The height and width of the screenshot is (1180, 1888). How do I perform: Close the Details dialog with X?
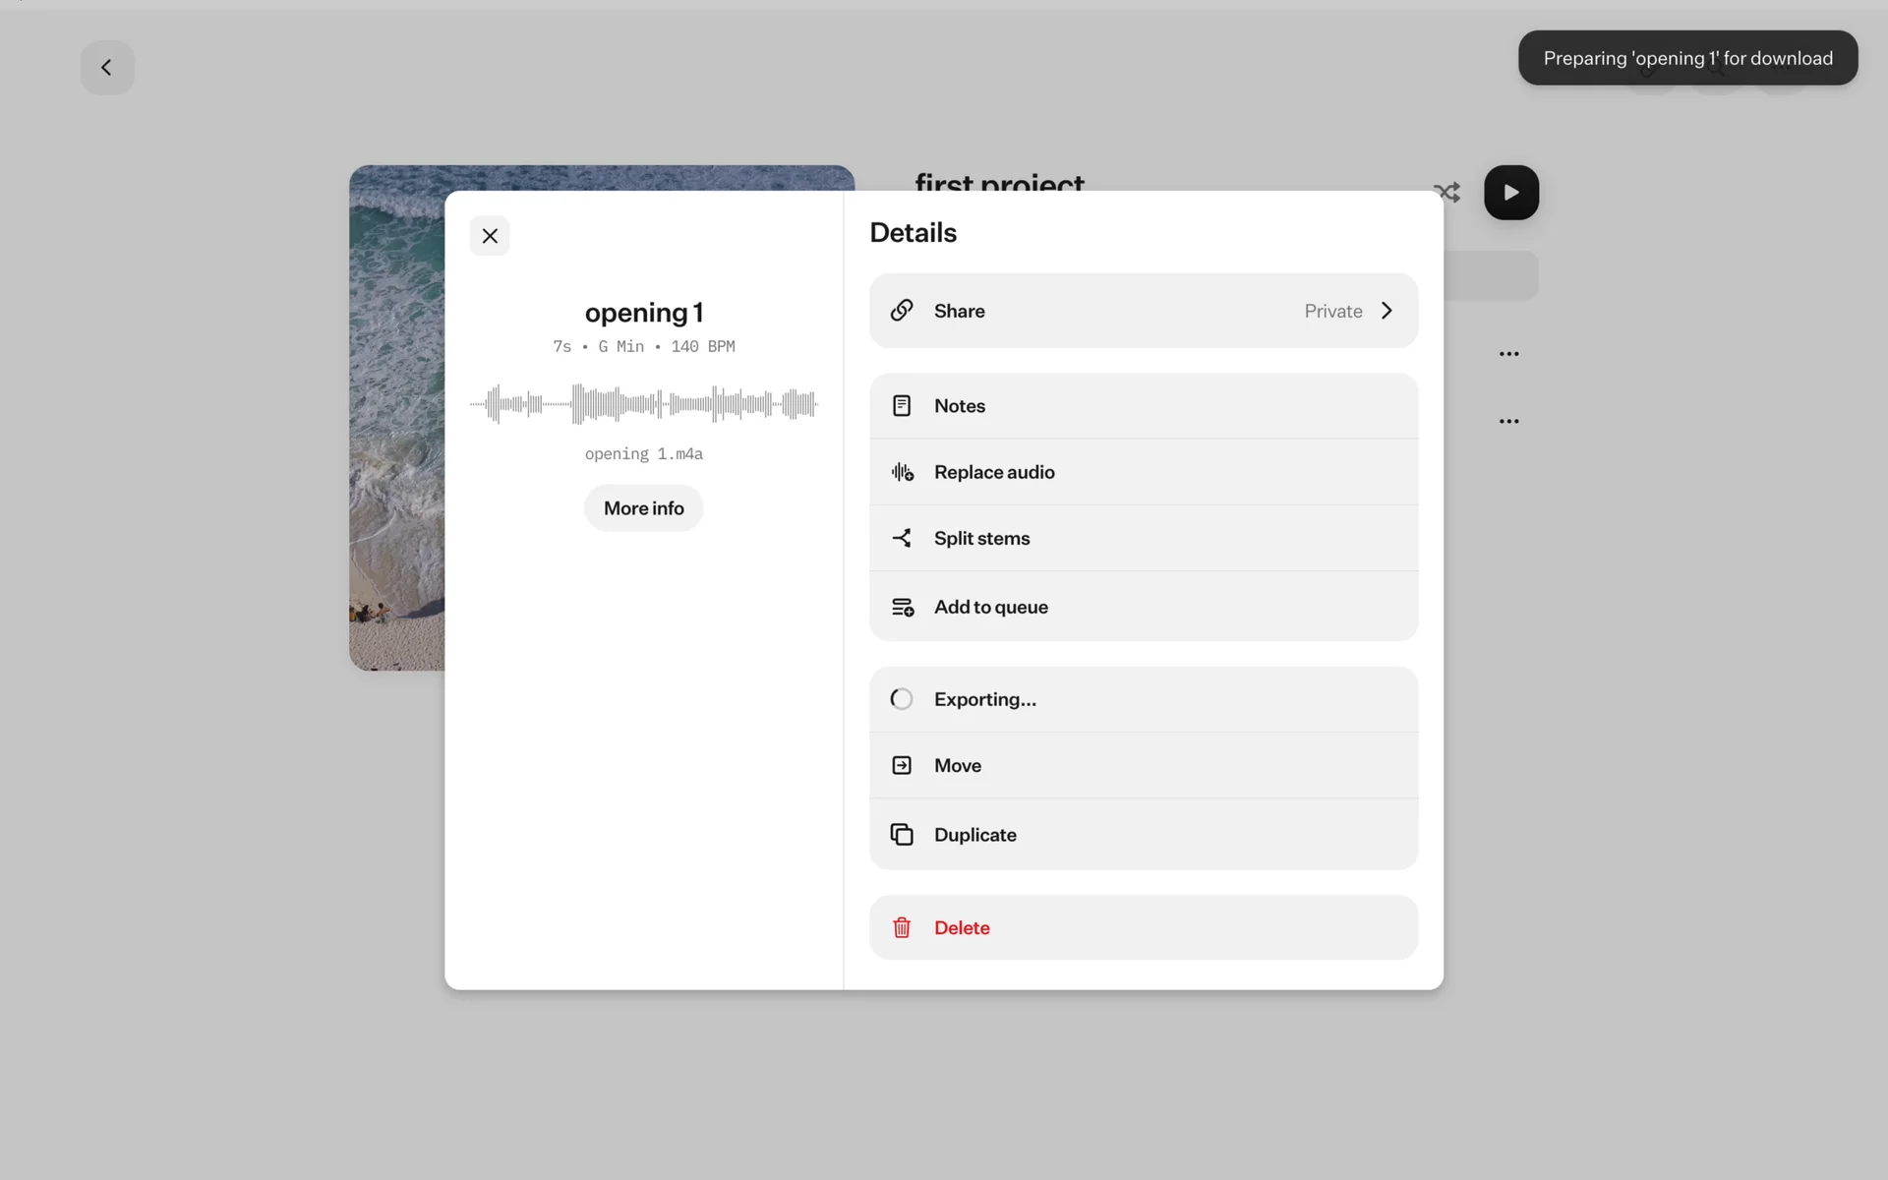click(490, 236)
